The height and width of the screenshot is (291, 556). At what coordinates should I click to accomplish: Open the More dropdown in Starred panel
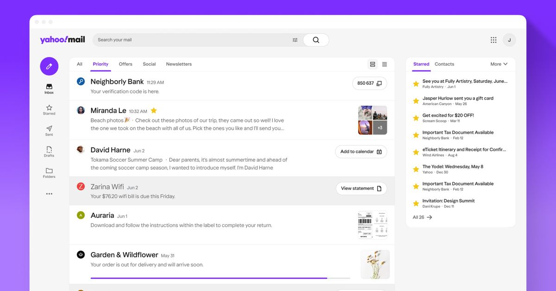tap(499, 64)
